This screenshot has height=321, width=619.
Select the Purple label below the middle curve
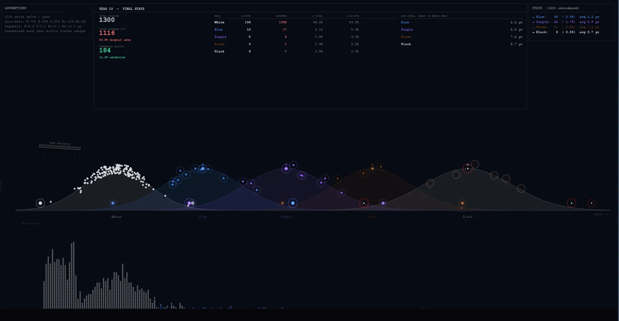[x=286, y=217]
